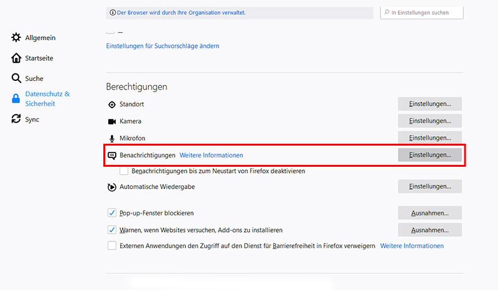This screenshot has height=290, width=498.
Task: Open Mikrofon Einstellungen button
Action: point(430,138)
